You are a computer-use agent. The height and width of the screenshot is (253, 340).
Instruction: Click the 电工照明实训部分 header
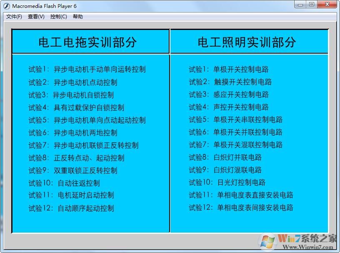tap(247, 41)
